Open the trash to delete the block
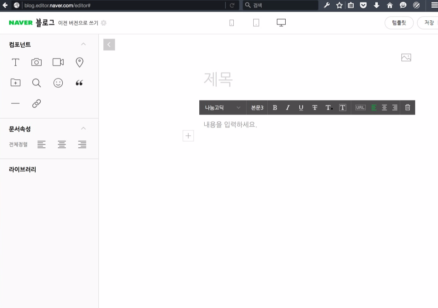Image resolution: width=438 pixels, height=308 pixels. (x=407, y=107)
